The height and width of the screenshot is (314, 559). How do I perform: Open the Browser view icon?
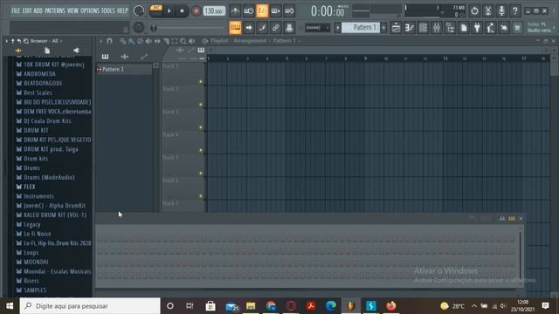coord(450,28)
